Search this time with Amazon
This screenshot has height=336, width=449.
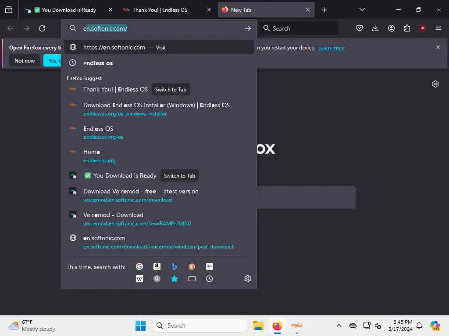(157, 266)
